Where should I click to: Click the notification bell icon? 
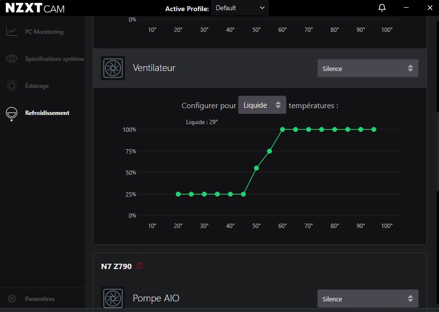point(382,8)
